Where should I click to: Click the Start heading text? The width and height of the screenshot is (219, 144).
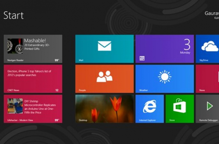click(14, 15)
